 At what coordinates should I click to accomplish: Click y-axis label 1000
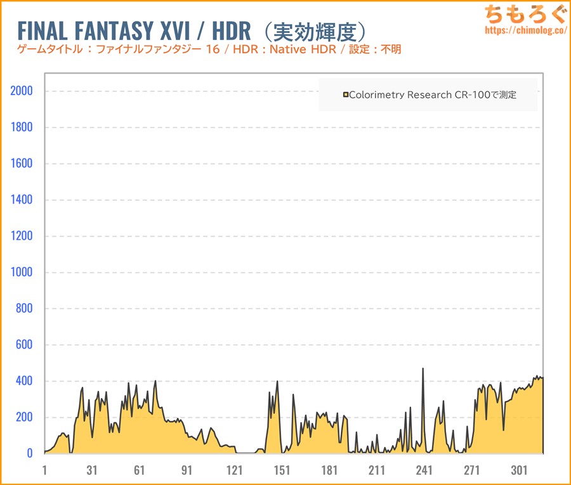(x=22, y=272)
